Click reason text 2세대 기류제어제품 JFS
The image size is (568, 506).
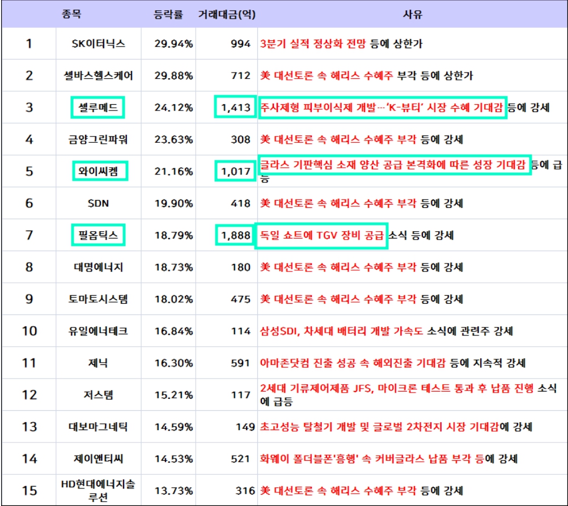coord(316,388)
